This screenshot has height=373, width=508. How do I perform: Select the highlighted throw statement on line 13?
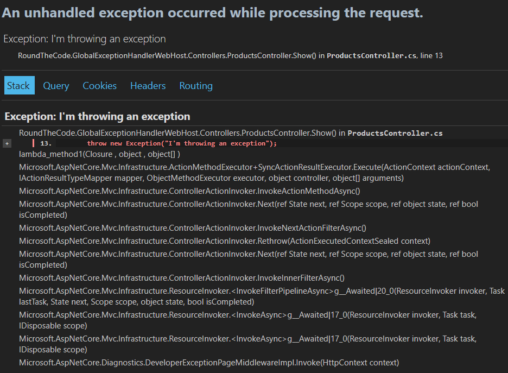(182, 143)
